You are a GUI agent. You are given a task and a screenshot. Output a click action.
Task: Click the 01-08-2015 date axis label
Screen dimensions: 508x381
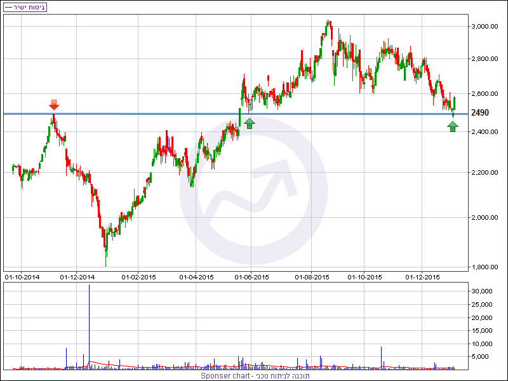tap(312, 277)
